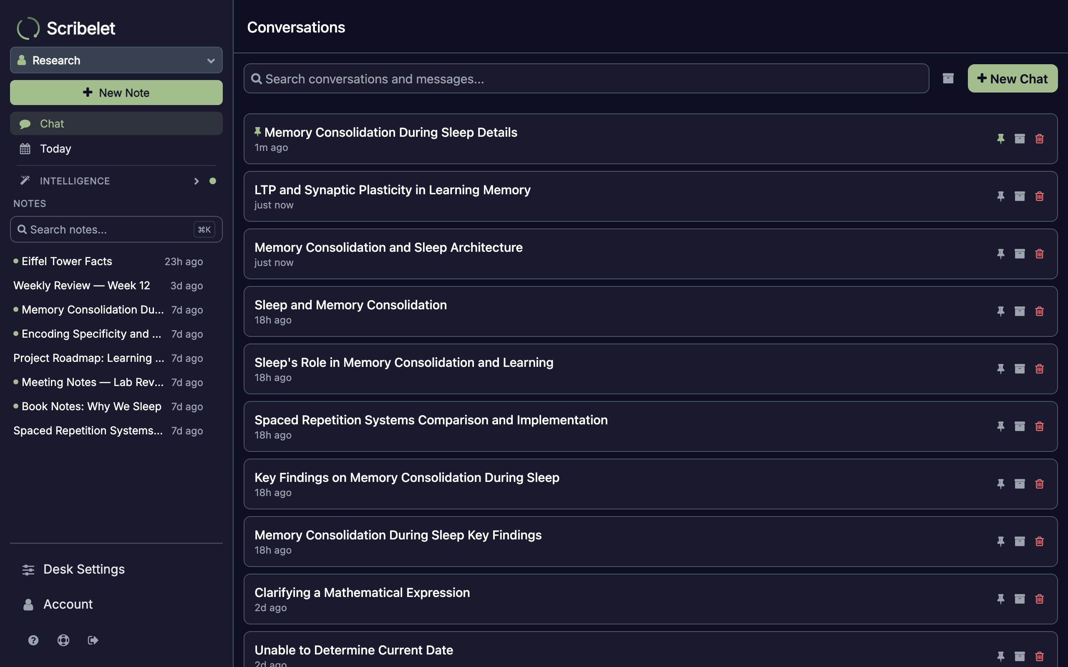
Task: Unpin Memory Consolidation During Sleep Details conversation
Action: [1000, 138]
